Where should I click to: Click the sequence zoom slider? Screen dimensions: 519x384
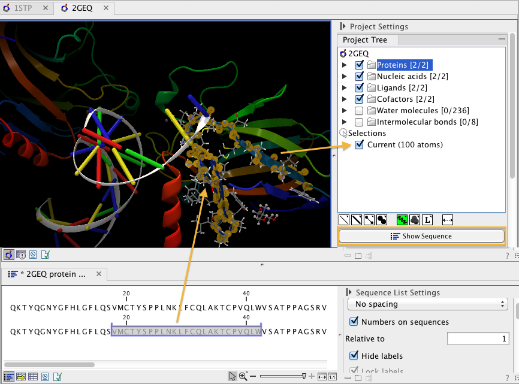(x=304, y=376)
